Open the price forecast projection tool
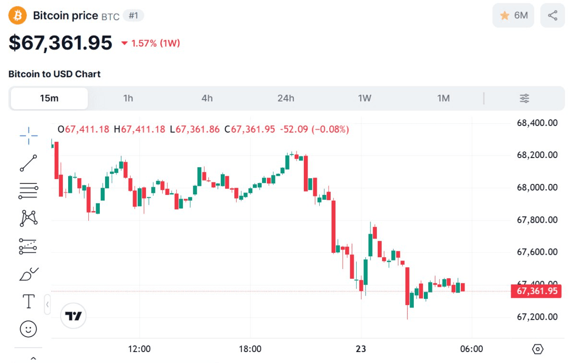 29,246
